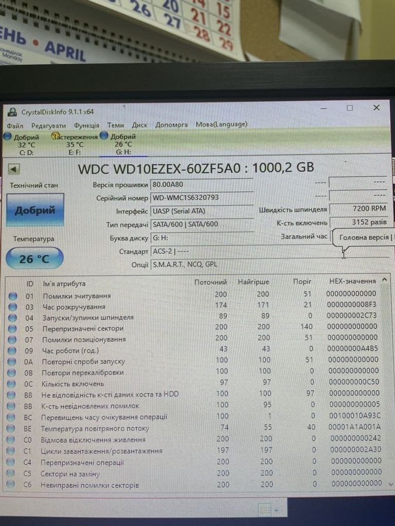The height and width of the screenshot is (526, 395).
Task: Click the Ім'я атрибута column header
Action: tap(64, 284)
